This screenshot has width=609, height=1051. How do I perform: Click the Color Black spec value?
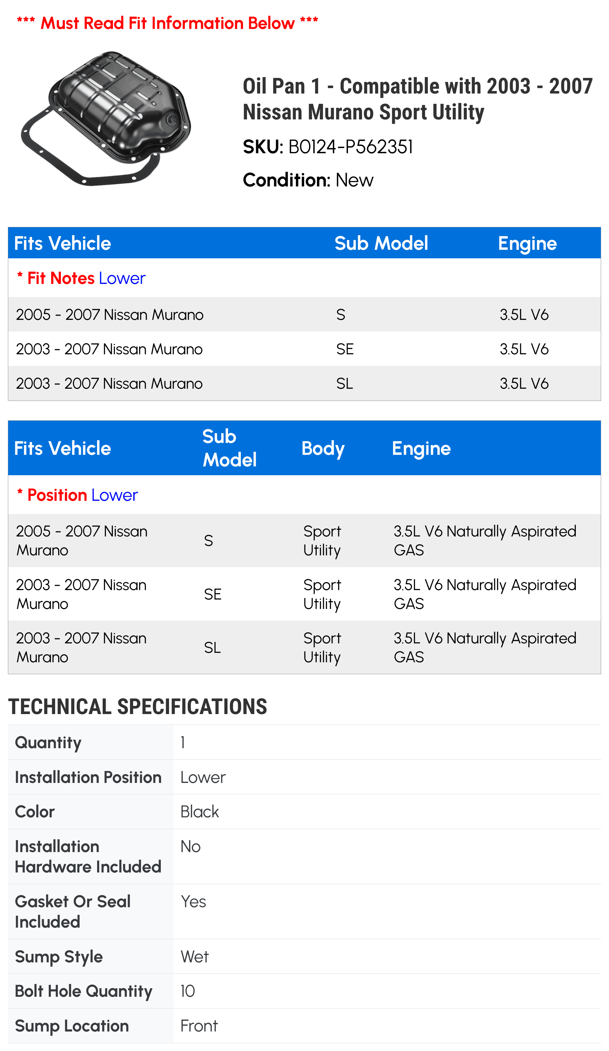point(200,812)
